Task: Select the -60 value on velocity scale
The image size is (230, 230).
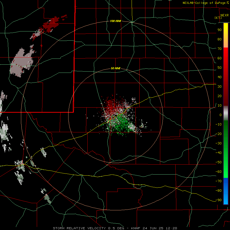Action: pos(218,172)
